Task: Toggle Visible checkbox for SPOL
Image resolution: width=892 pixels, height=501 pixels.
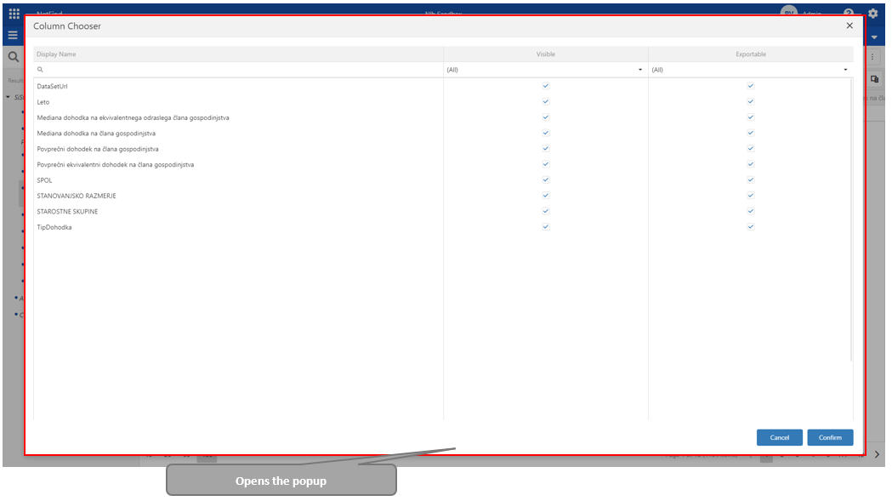Action: point(546,180)
